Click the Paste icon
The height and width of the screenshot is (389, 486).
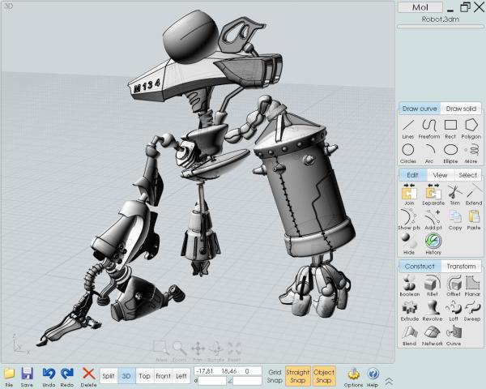[474, 220]
